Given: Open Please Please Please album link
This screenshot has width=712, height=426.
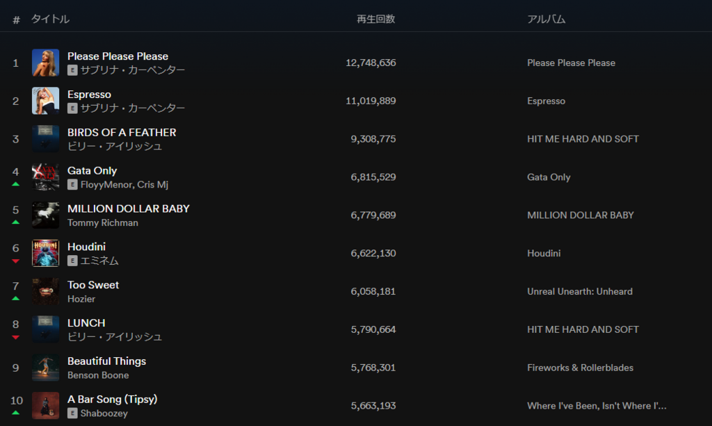Looking at the screenshot, I should (572, 63).
